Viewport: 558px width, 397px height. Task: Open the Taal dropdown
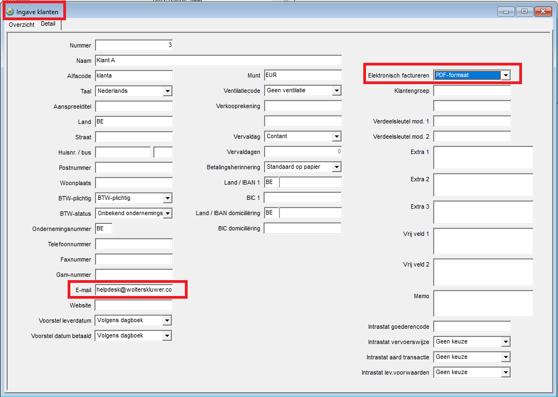tap(167, 91)
